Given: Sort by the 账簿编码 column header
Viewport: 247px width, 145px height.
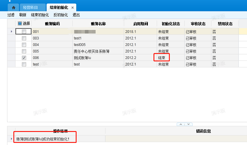Looking at the screenshot, I should point(53,24).
